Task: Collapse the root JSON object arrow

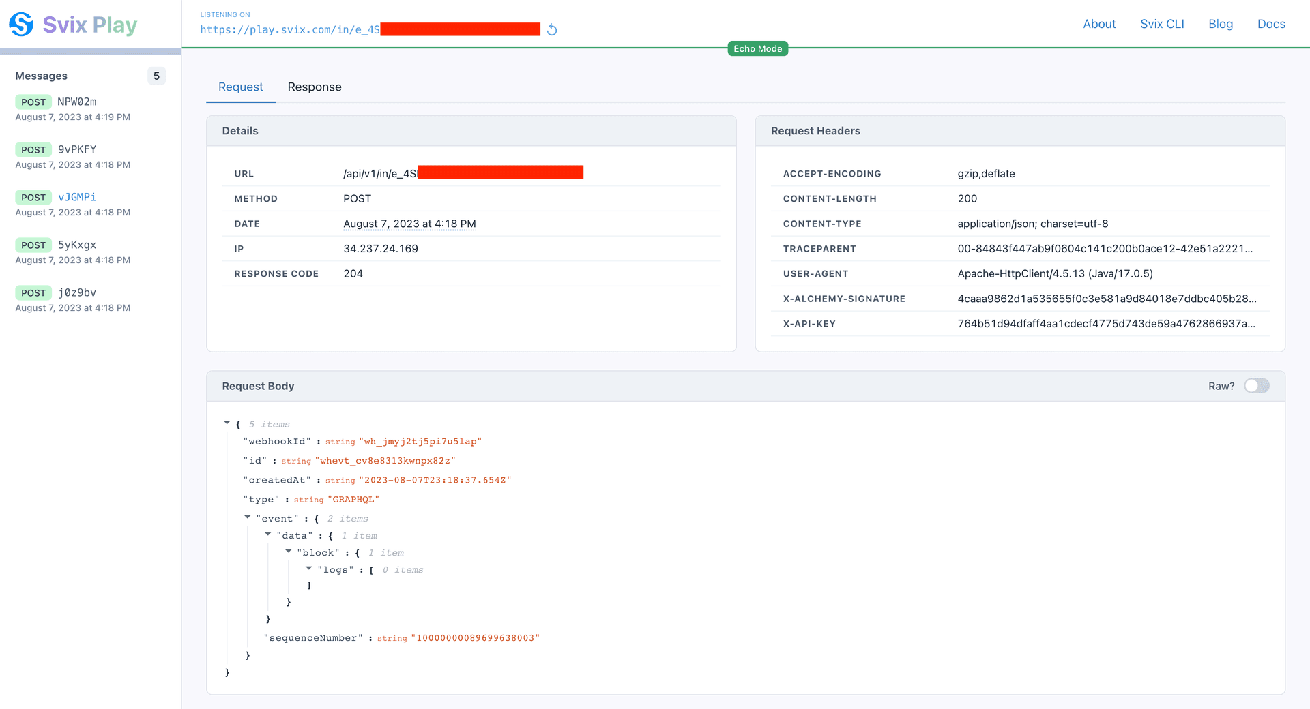Action: pyautogui.click(x=227, y=423)
